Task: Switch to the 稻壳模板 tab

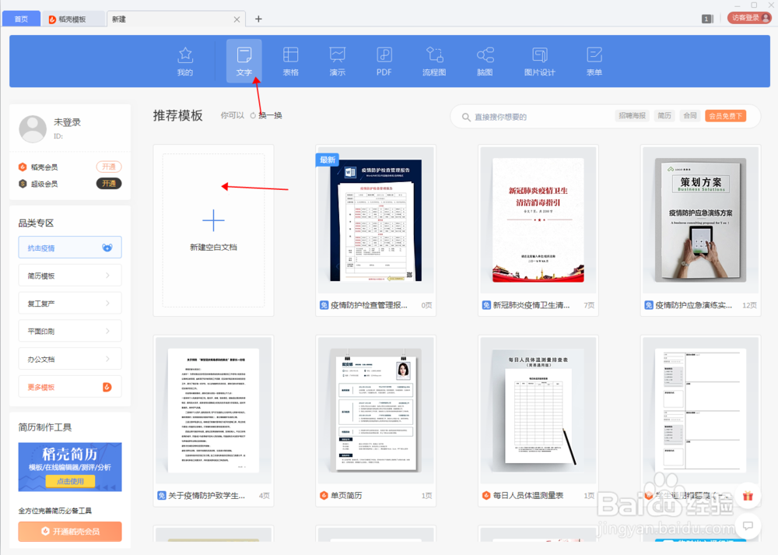Action: (x=73, y=19)
